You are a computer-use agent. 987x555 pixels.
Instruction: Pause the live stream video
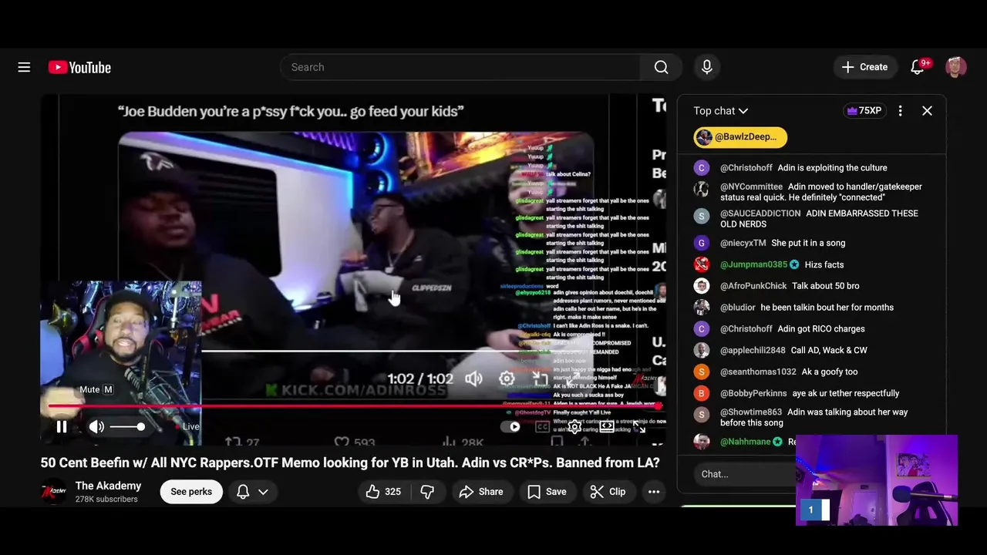[x=62, y=426]
